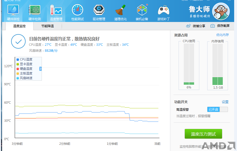Click 2分钟前 time axis label

pyautogui.click(x=65, y=144)
